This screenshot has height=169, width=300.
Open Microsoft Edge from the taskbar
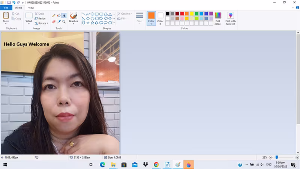[102, 164]
